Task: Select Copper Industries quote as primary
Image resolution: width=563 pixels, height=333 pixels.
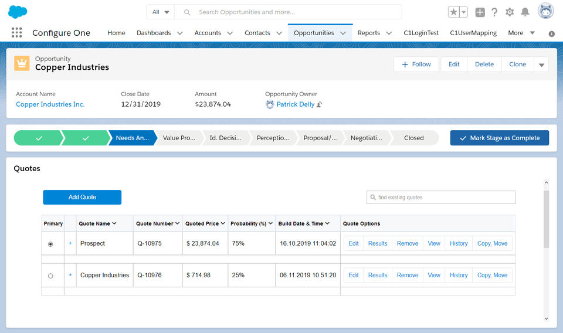Action: click(x=50, y=276)
